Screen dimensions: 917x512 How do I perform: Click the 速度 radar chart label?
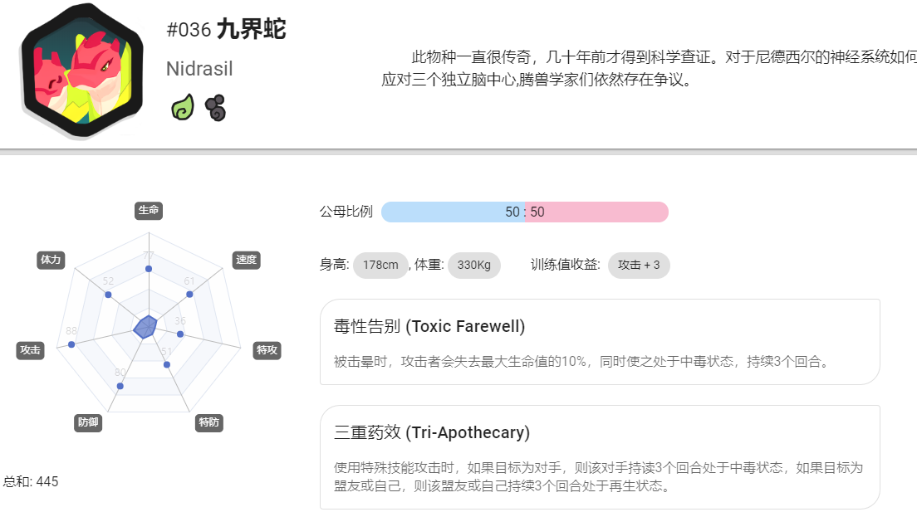(246, 260)
